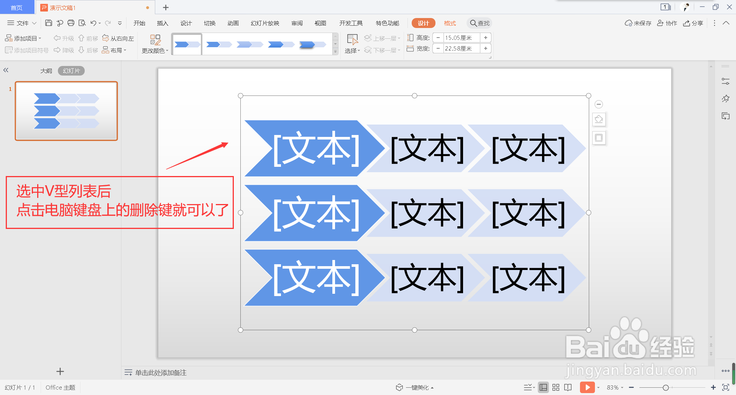Open 选择 selection dropdown
Screen dimensions: 736x395
352,44
